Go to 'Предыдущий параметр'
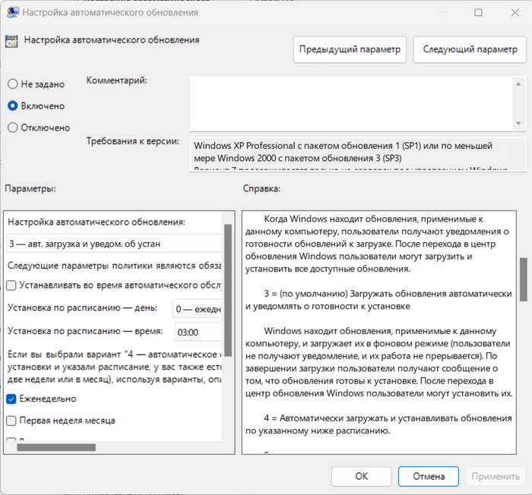This screenshot has width=532, height=495. tap(350, 49)
